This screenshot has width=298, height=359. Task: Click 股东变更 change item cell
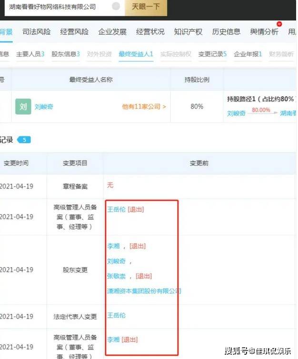coord(75,269)
